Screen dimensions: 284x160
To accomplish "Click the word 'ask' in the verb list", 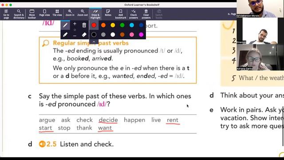I will [x=66, y=120].
